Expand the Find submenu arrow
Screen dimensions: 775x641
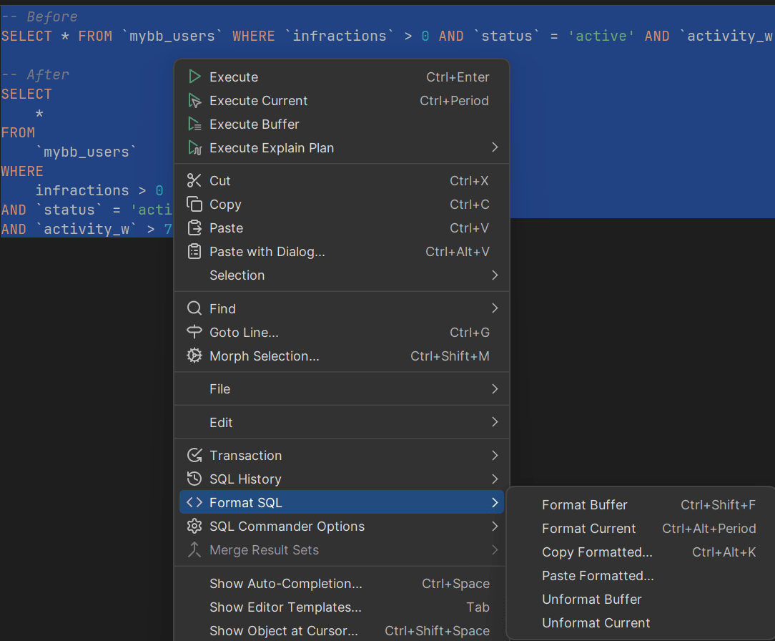coord(495,308)
